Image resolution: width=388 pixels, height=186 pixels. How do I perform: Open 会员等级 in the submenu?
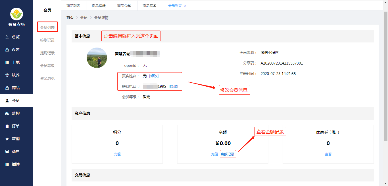47,66
